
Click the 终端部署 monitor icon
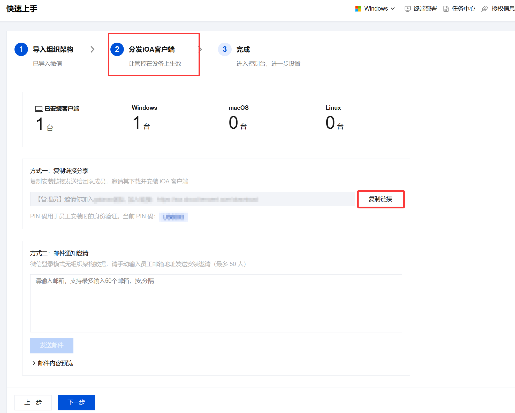(x=407, y=9)
